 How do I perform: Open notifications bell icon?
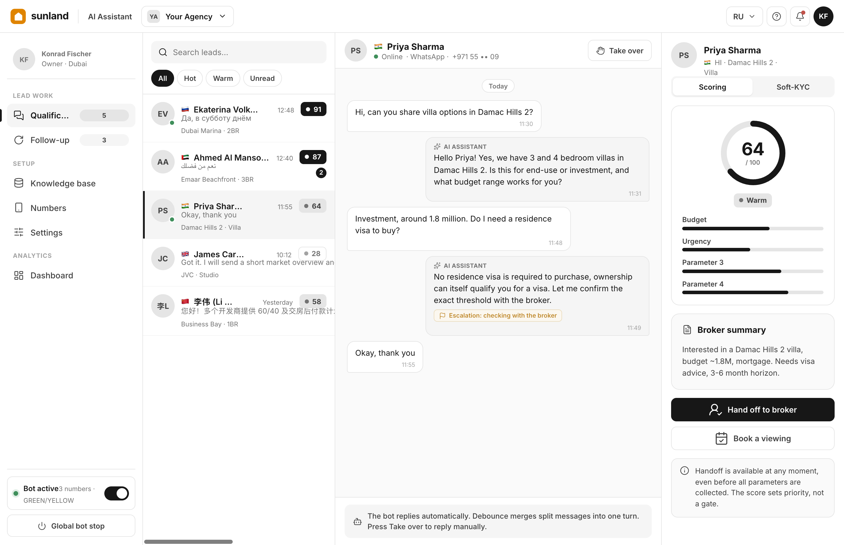click(x=800, y=16)
